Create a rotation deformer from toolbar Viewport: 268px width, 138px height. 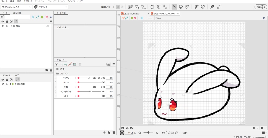click(x=158, y=7)
